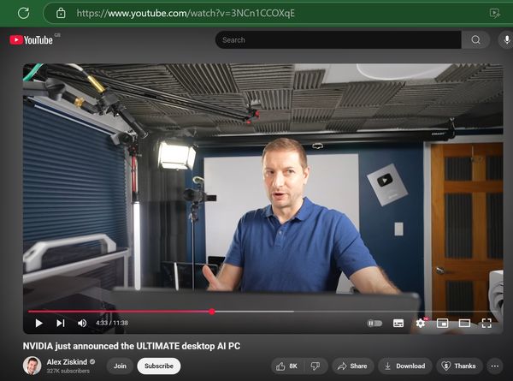This screenshot has width=513, height=381.
Task: Download the video
Action: [405, 366]
